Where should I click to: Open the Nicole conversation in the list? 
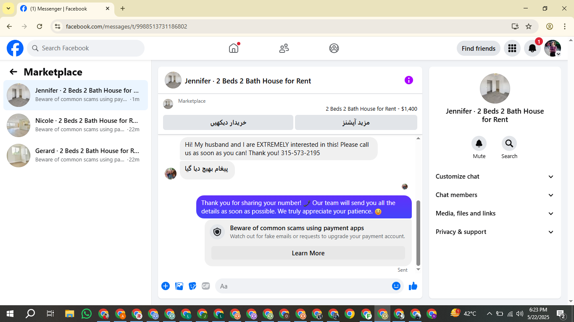(76, 125)
